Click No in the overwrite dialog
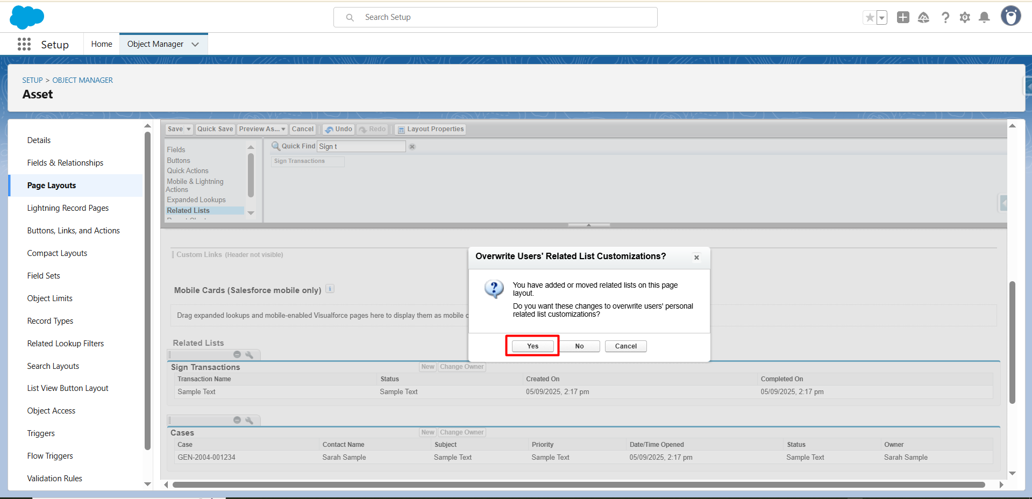Viewport: 1032px width, 499px height. [x=579, y=346]
